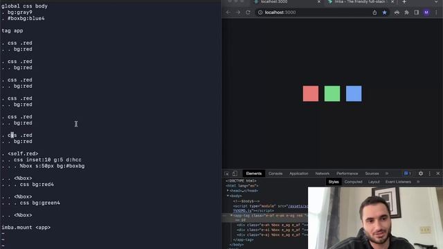Open the incognito-mask extension icon
443x249 pixels.
click(x=397, y=12)
